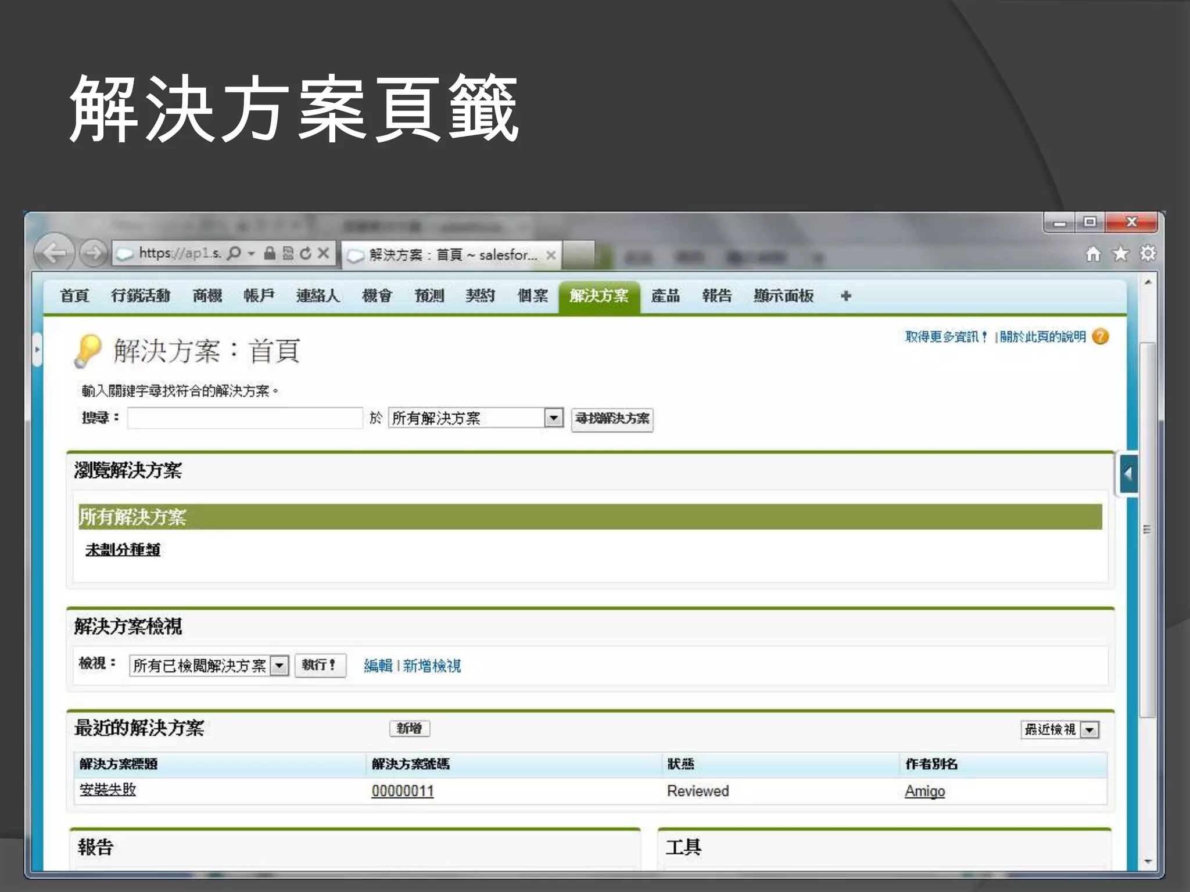
Task: Open the 報告 tab
Action: tap(716, 296)
